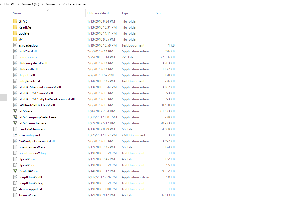The image size is (282, 204).
Task: Click the EntryPoints.txt file icon
Action: [15, 81]
